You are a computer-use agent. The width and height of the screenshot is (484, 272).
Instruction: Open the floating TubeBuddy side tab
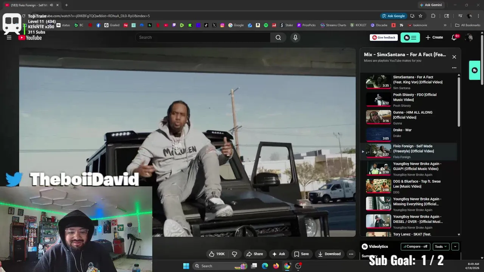pos(475,70)
